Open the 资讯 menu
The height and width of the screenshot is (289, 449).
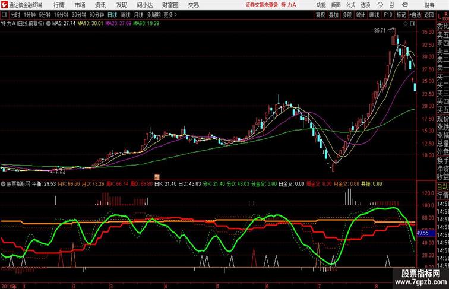[x=100, y=5]
